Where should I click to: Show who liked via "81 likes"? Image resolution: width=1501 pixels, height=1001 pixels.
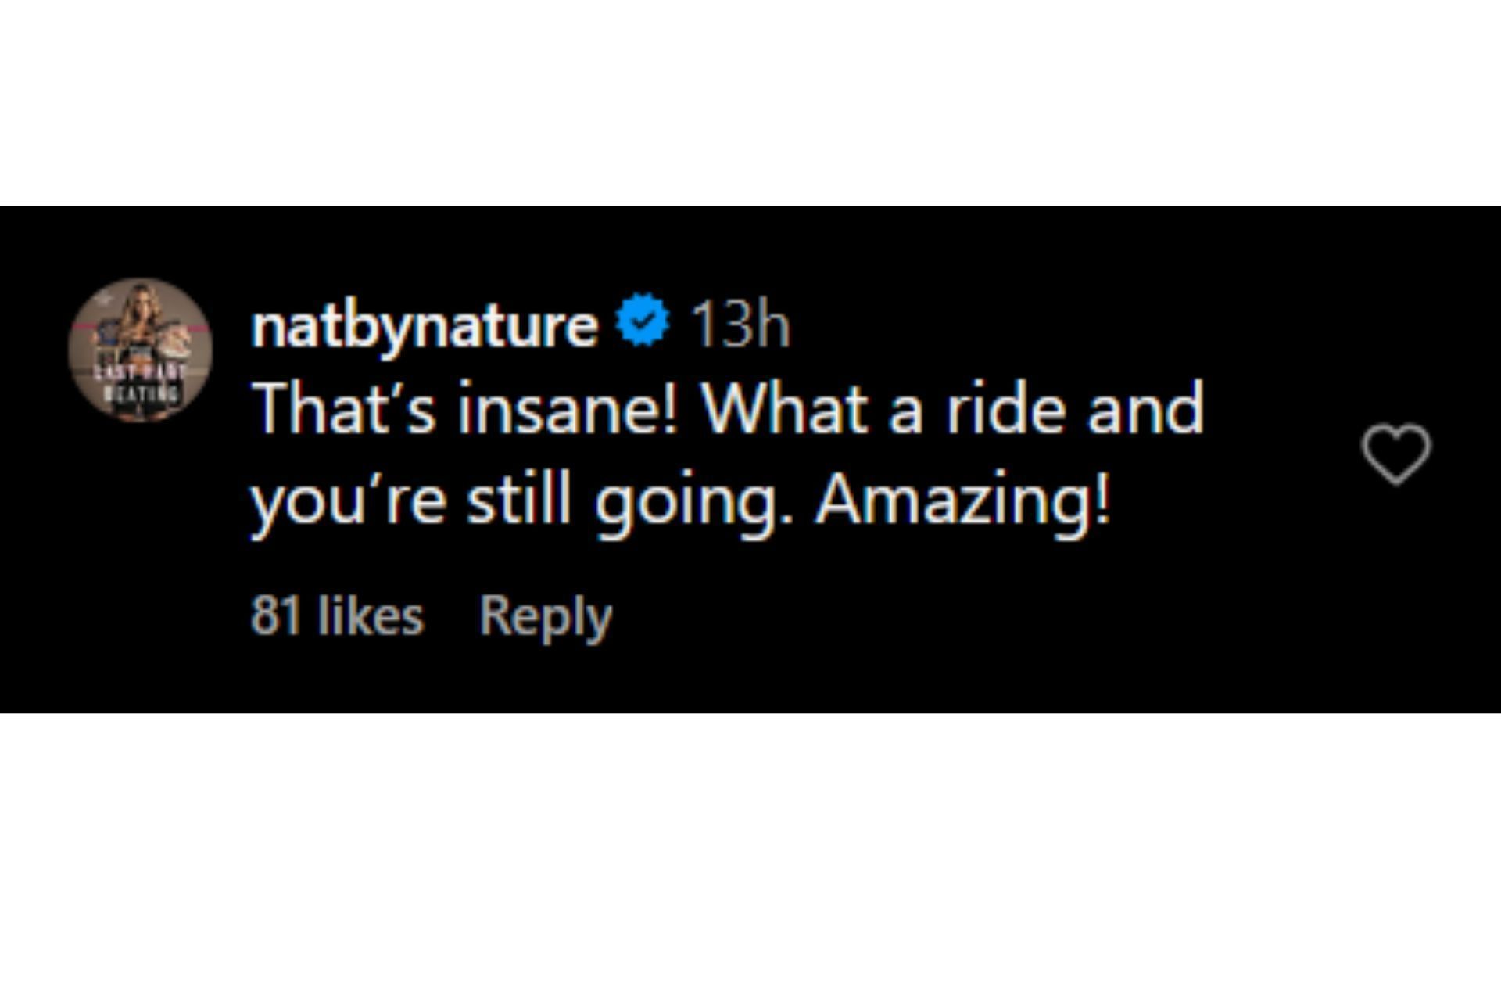coord(337,616)
